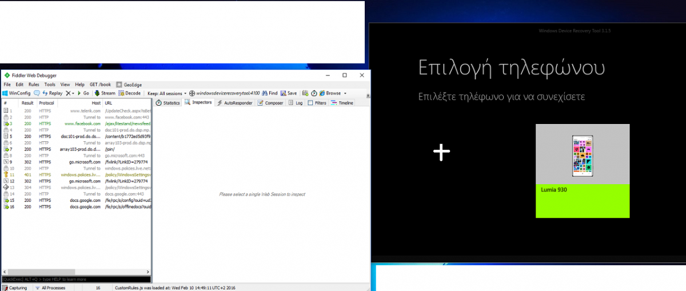Select session 3 www.facebook.com row
The height and width of the screenshot is (291, 686).
[x=76, y=123]
